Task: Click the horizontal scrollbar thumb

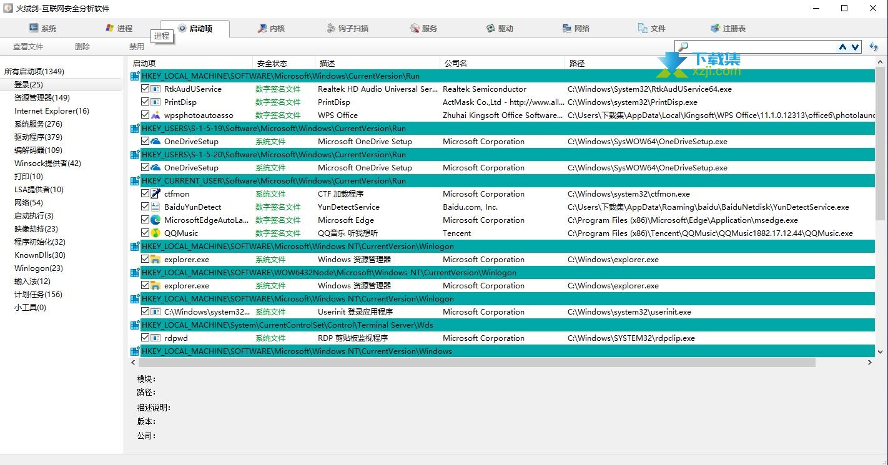Action: 477,362
